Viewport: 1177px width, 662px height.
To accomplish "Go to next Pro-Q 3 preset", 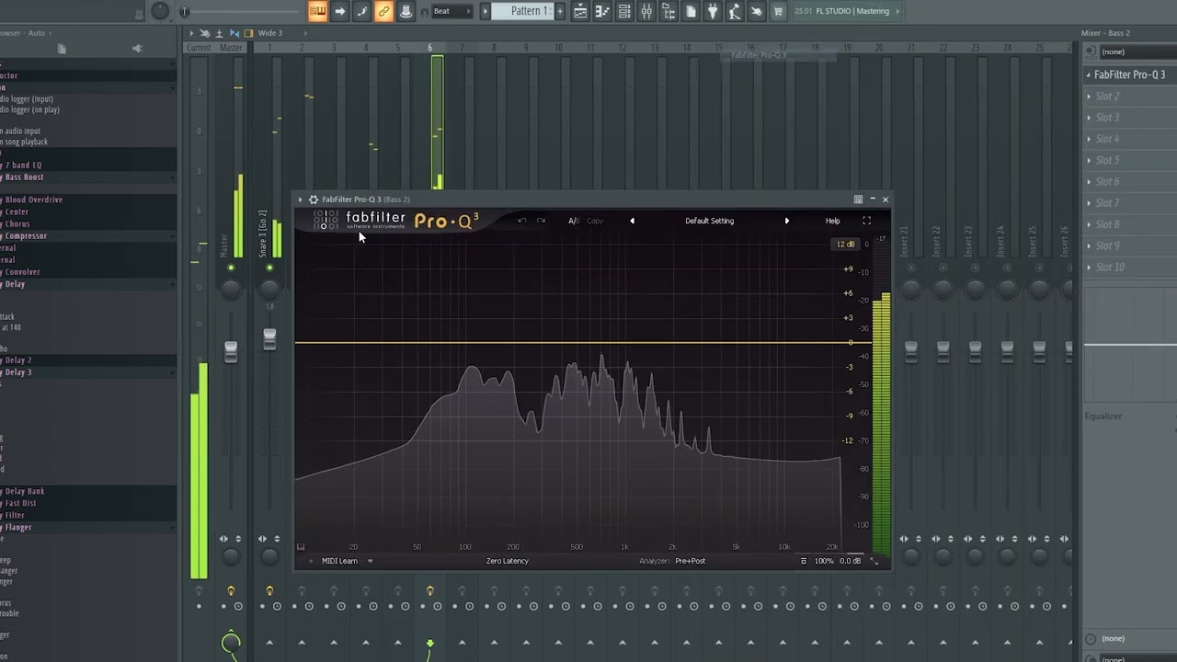I will pos(786,221).
